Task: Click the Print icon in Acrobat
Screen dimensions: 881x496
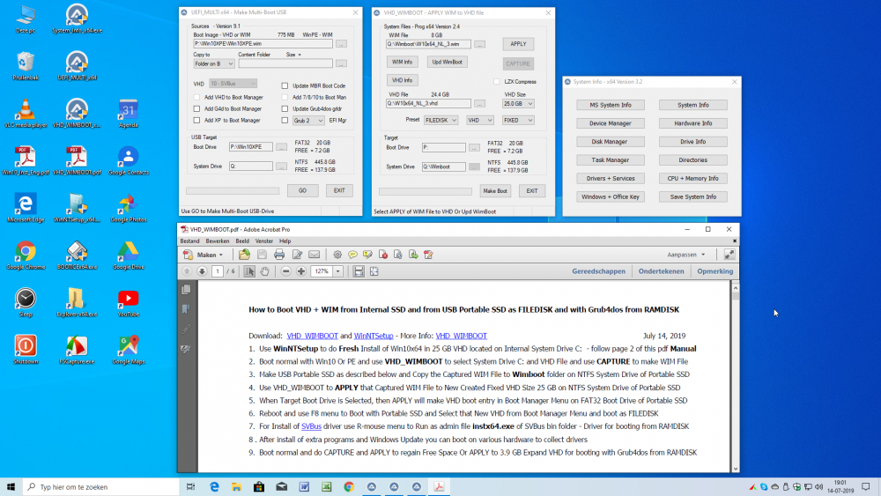Action: [279, 255]
